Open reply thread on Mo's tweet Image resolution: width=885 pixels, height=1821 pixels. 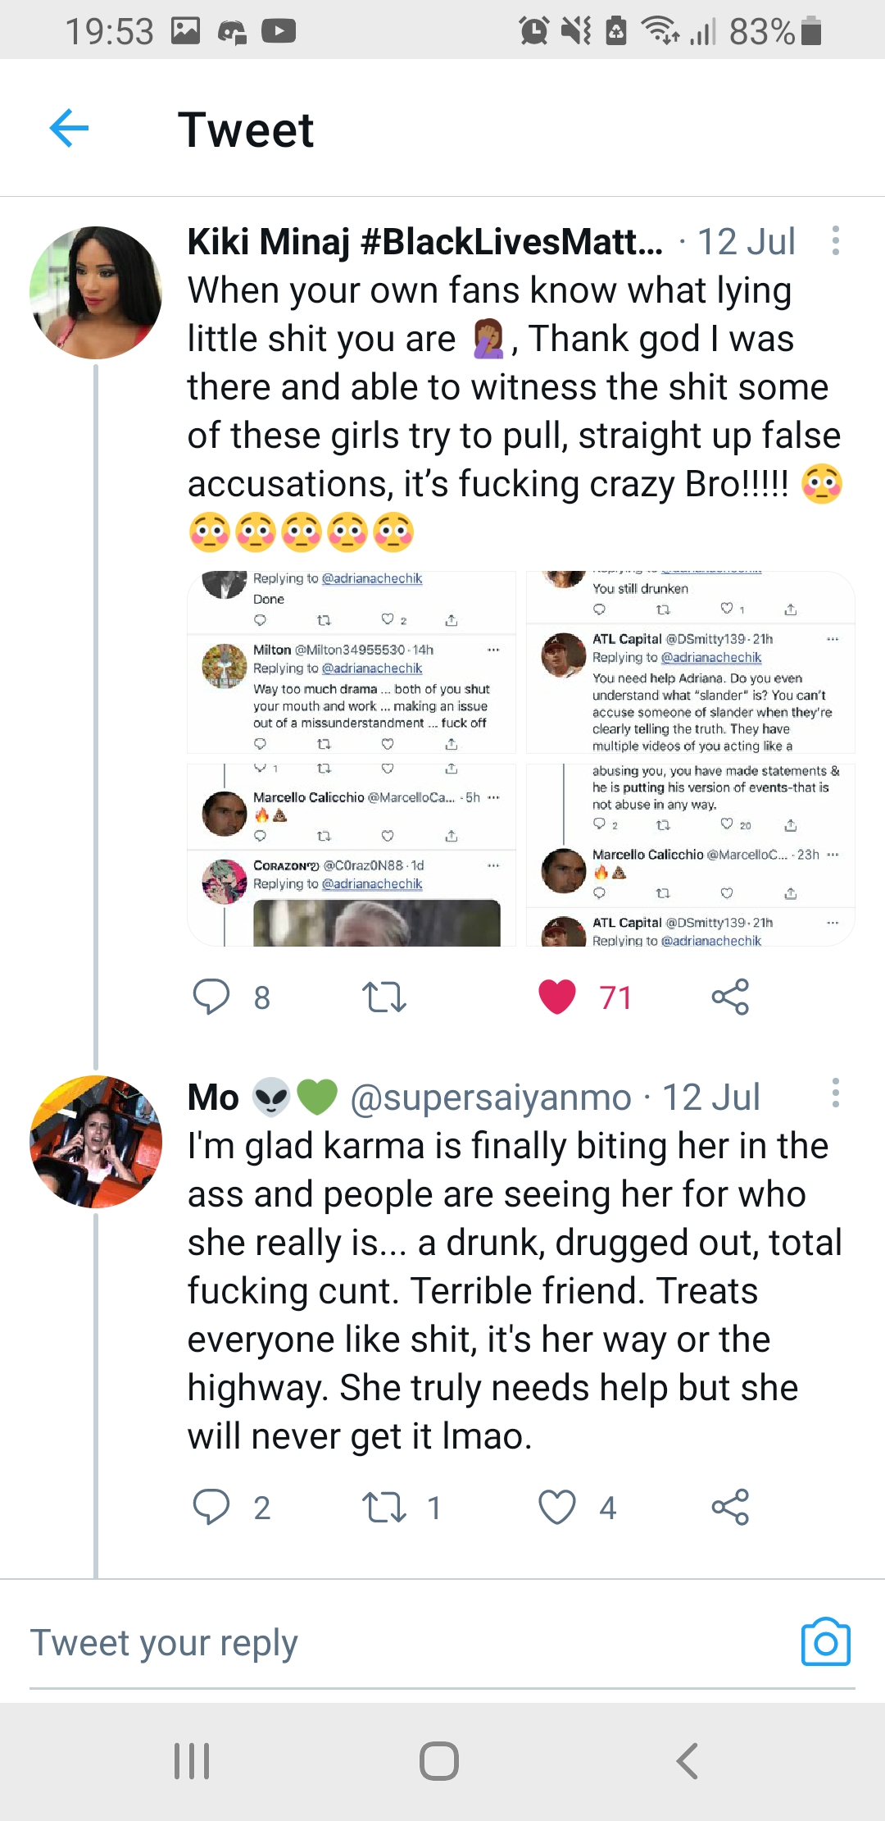211,1507
